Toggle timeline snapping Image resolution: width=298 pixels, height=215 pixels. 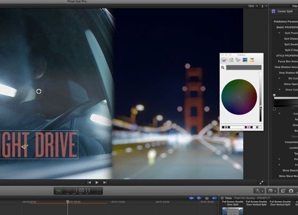pos(214,198)
